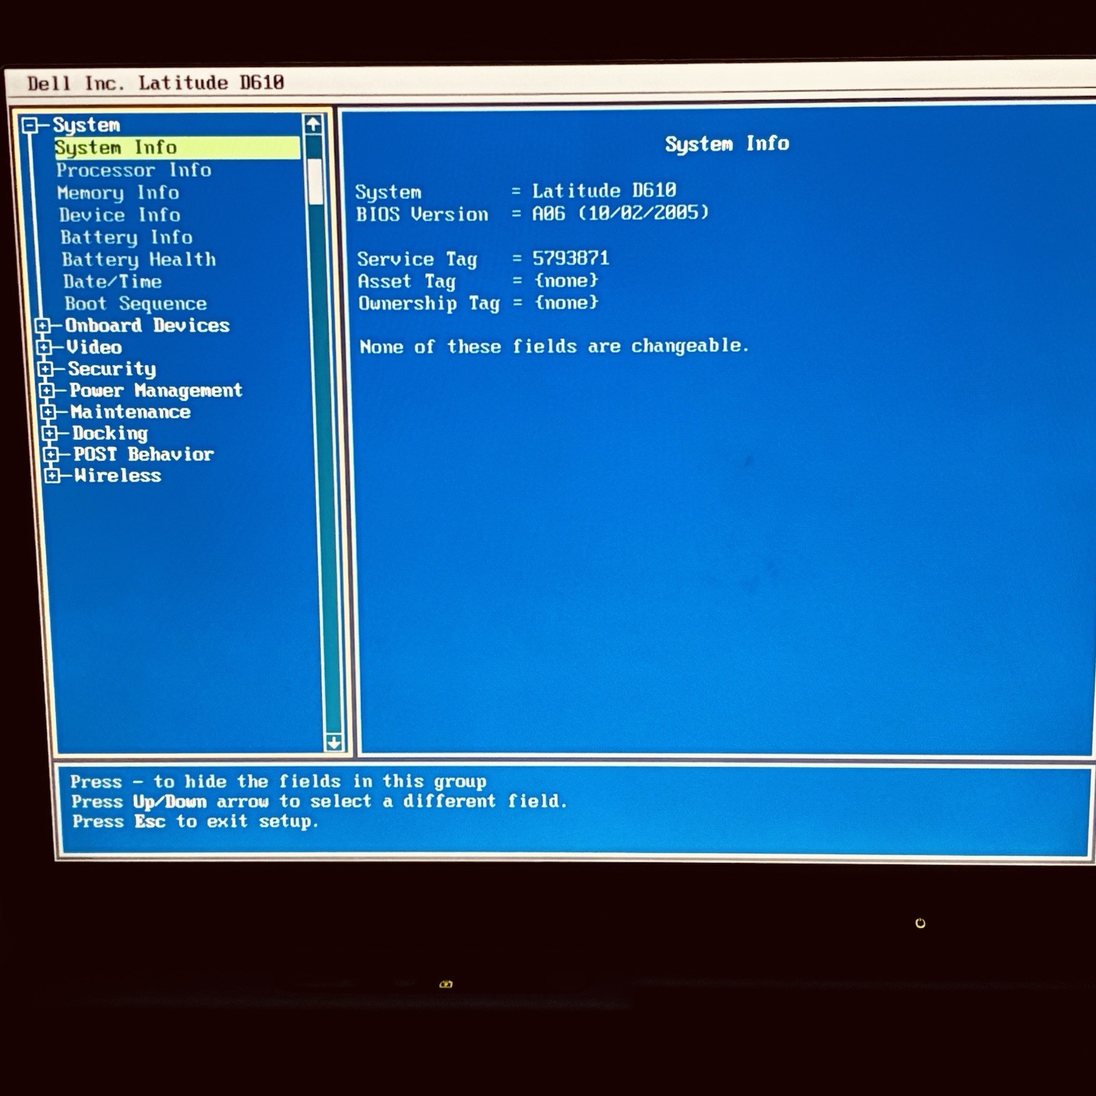The width and height of the screenshot is (1096, 1096).
Task: Click the Asset Tag {none} value
Action: tap(566, 280)
